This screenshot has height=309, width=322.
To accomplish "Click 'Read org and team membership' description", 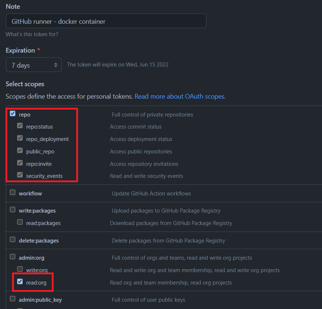I will (x=171, y=283).
